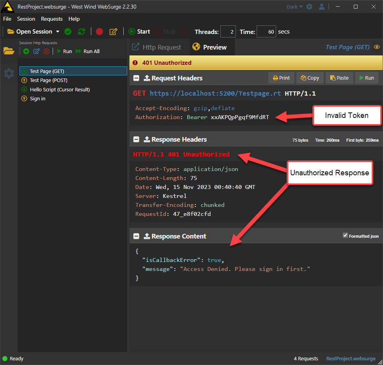Click the localhost Testpage.rt URL link
383x365 pixels.
[215, 93]
